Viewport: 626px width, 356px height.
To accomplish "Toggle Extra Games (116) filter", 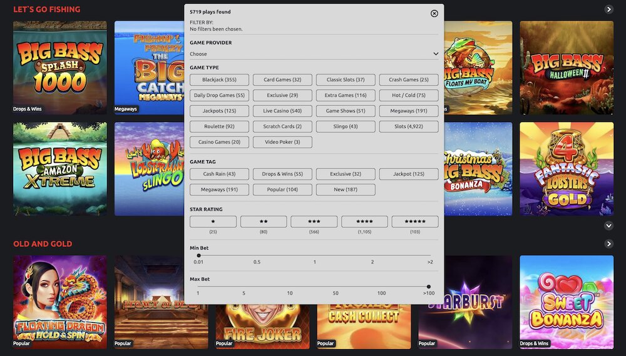I will [346, 95].
